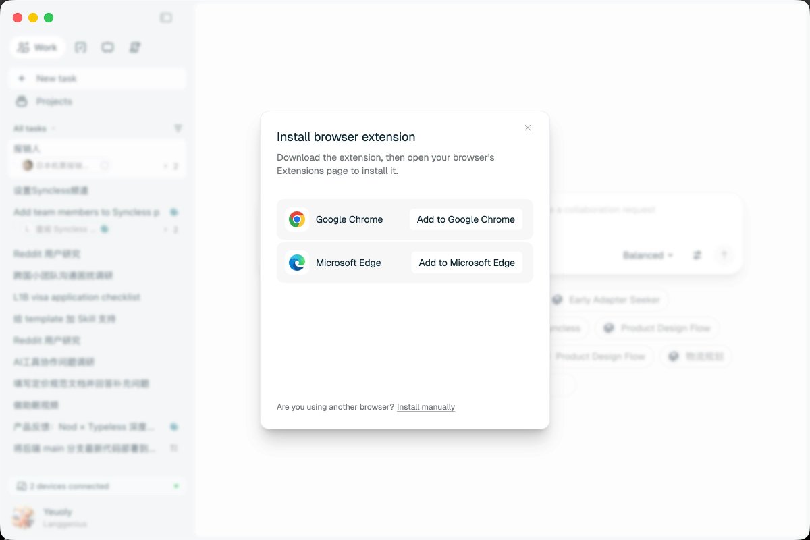Open the Install manually link

(x=426, y=407)
